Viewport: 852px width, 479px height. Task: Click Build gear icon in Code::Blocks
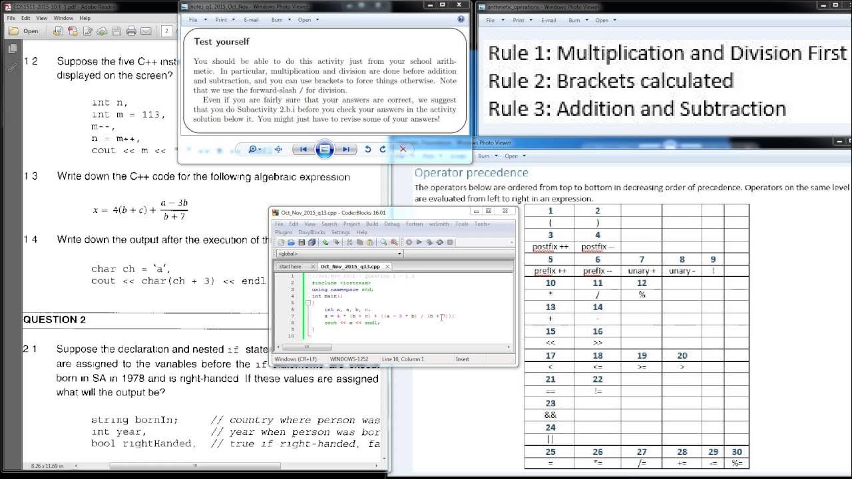pyautogui.click(x=409, y=242)
